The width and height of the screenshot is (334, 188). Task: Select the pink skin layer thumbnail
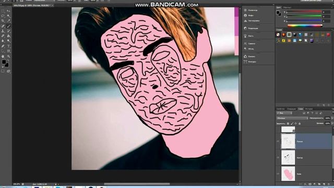(x=288, y=174)
